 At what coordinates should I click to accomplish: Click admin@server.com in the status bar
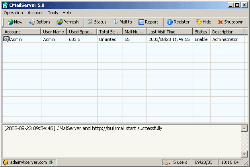click(x=29, y=162)
